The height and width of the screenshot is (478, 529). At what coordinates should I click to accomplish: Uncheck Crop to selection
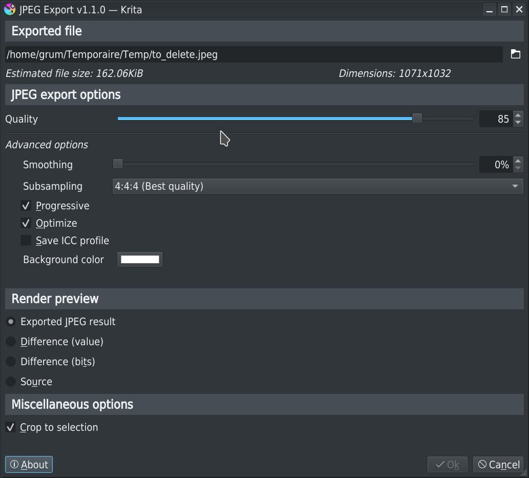[10, 427]
